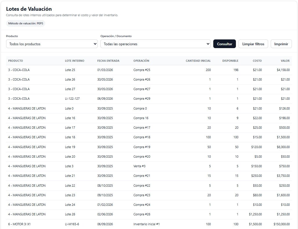Viewport: 298px width, 229px height.
Task: Select the 'Lote 28' cell
Action: tap(70, 214)
